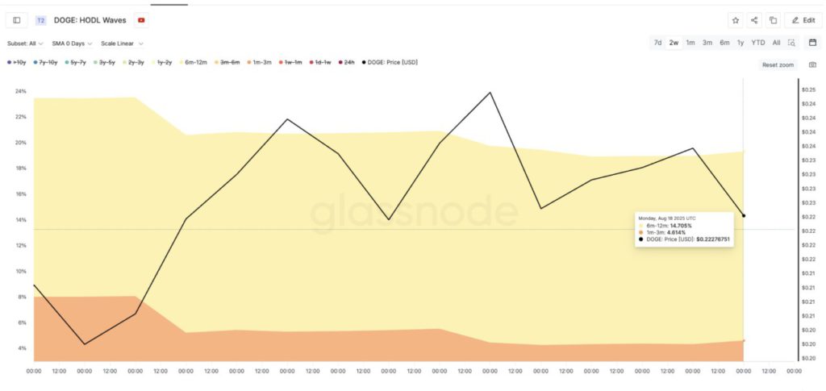Viewport: 826px width, 391px height.
Task: Open the Scale Linear dropdown
Action: click(122, 44)
